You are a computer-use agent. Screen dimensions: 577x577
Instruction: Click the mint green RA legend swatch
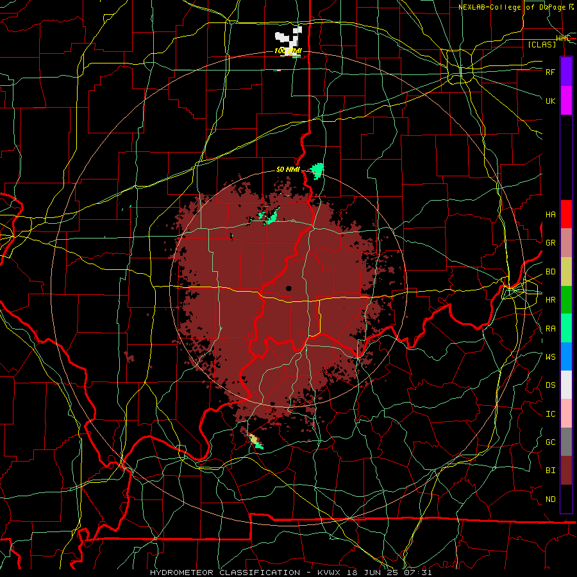click(x=566, y=328)
